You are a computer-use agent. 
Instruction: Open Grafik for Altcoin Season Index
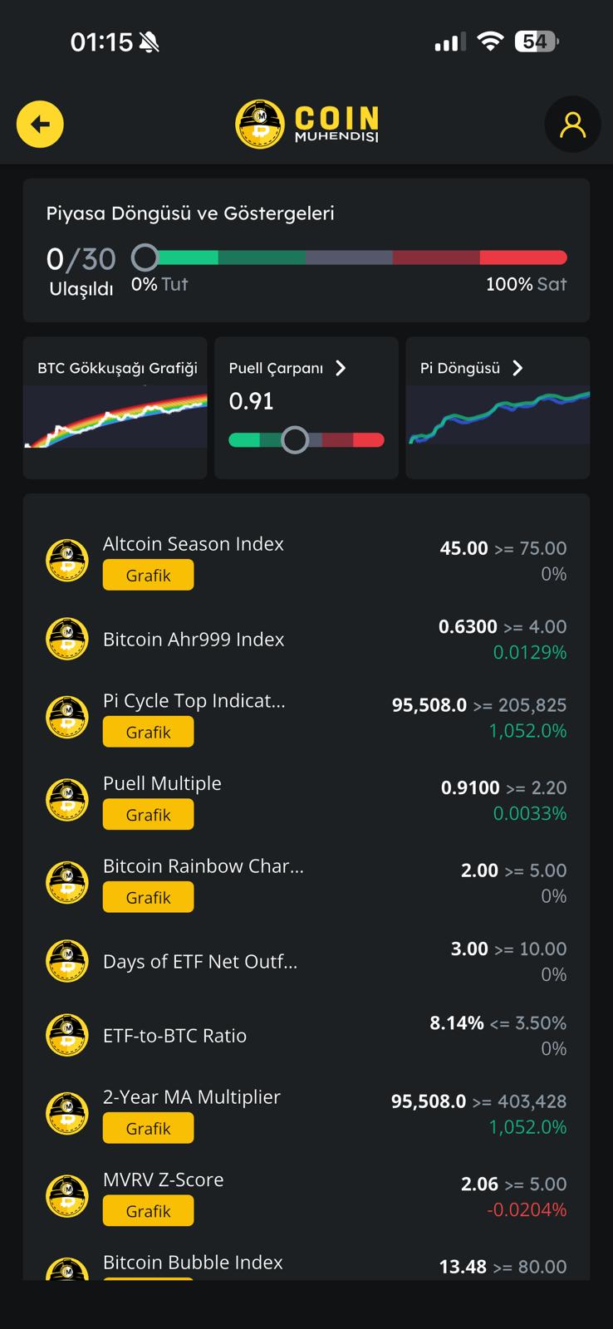(148, 575)
